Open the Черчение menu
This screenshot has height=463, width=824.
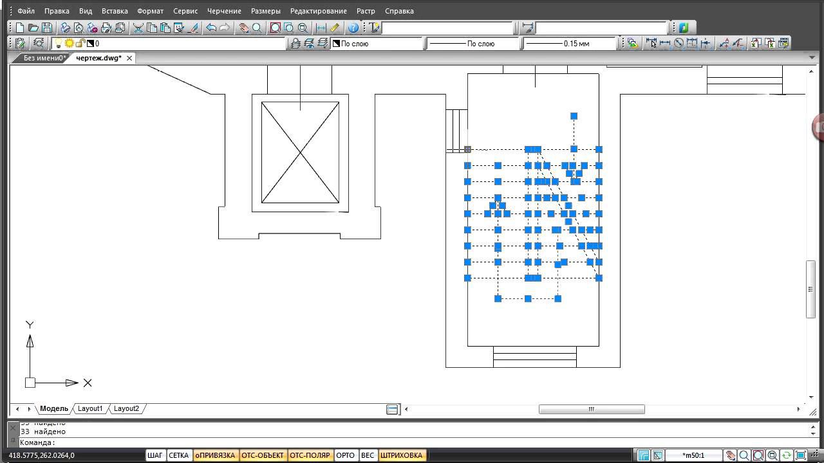224,11
